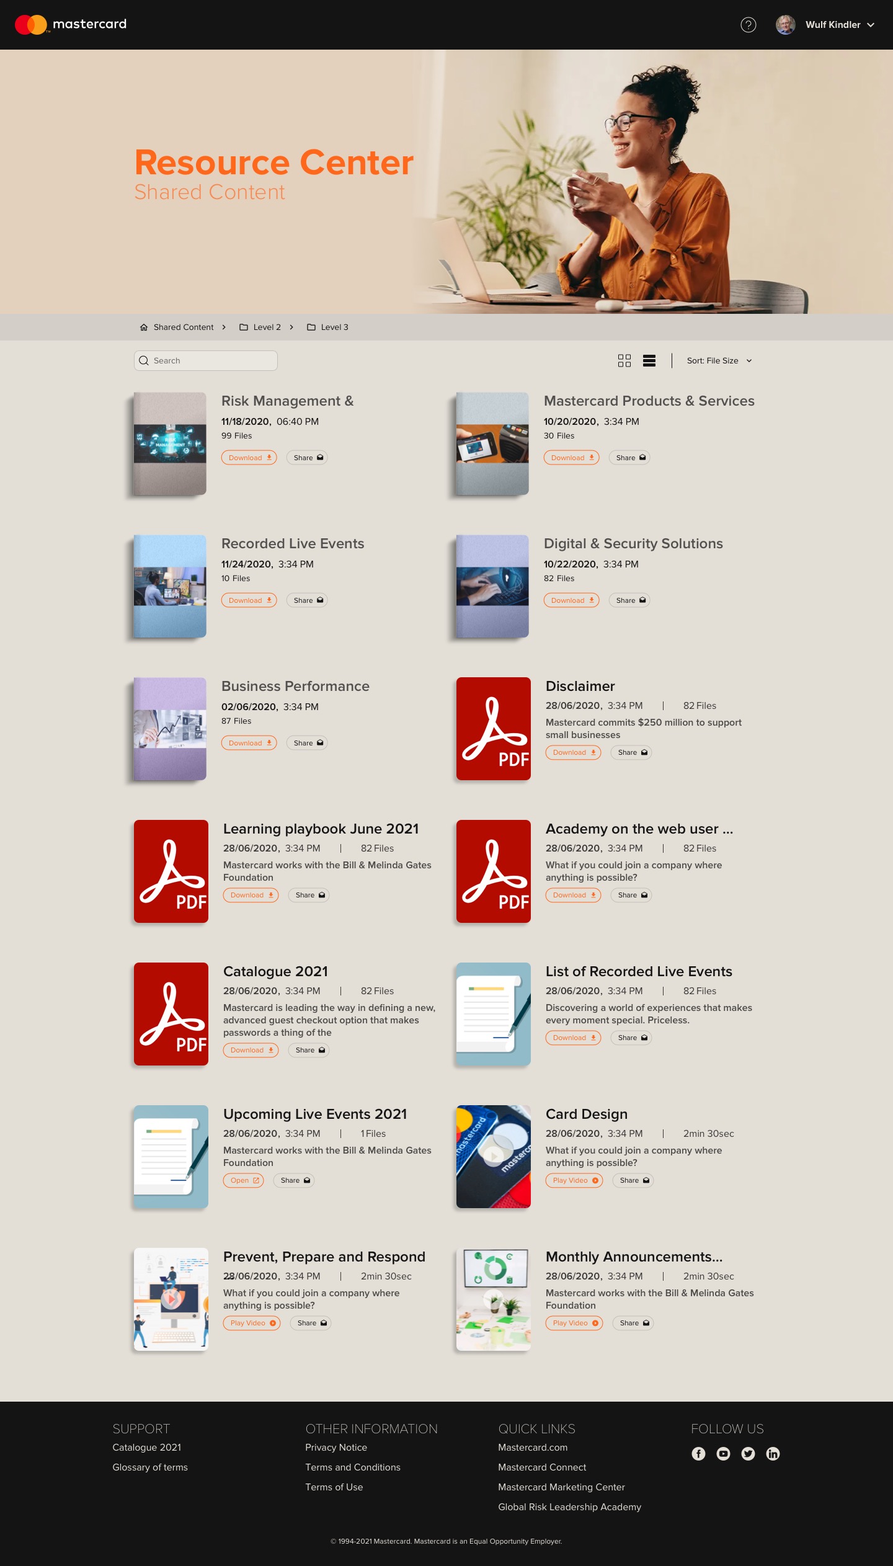Share the Disclaimer PDF
The width and height of the screenshot is (893, 1566).
[631, 752]
